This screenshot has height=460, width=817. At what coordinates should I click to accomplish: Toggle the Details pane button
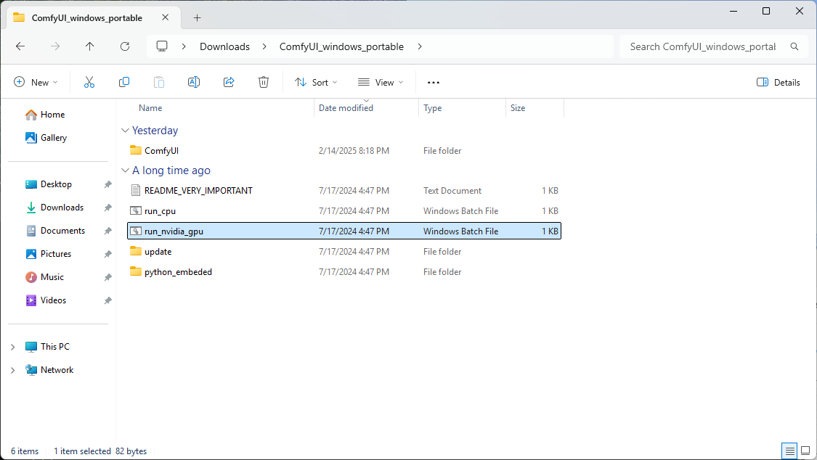point(778,82)
